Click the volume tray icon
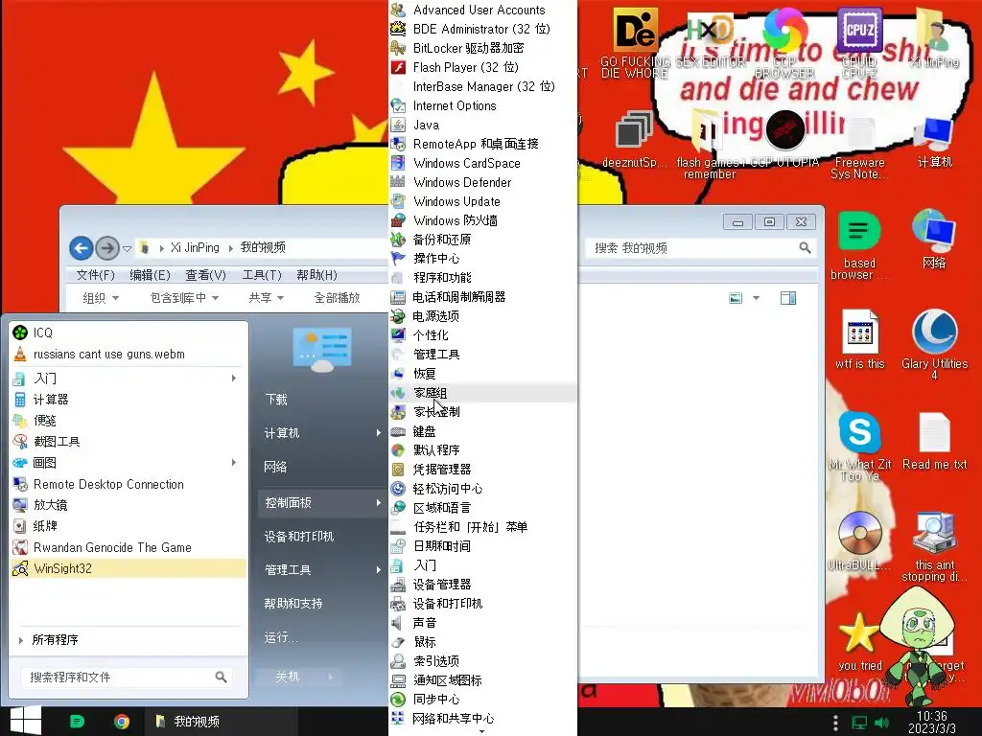 (x=881, y=723)
